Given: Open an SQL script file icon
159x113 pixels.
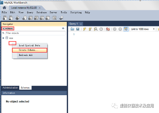Looking at the screenshot, I should (x=11, y=18).
